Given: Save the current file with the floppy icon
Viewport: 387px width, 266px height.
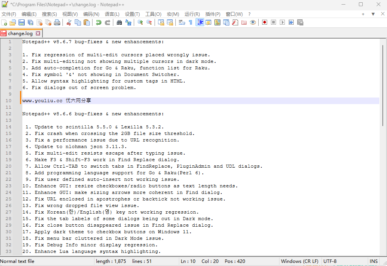Looking at the screenshot, I should [22, 22].
